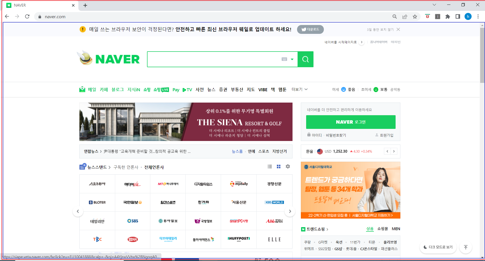
Task: Click the arrow next to 네이버를 시작페이지로
Action: pos(362,42)
